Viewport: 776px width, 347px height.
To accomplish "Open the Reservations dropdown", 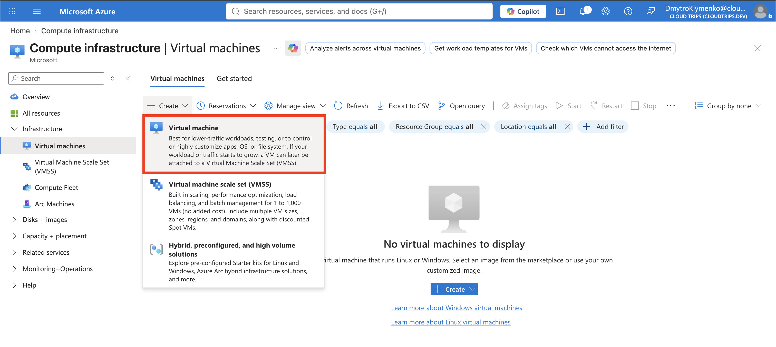I will pyautogui.click(x=226, y=106).
